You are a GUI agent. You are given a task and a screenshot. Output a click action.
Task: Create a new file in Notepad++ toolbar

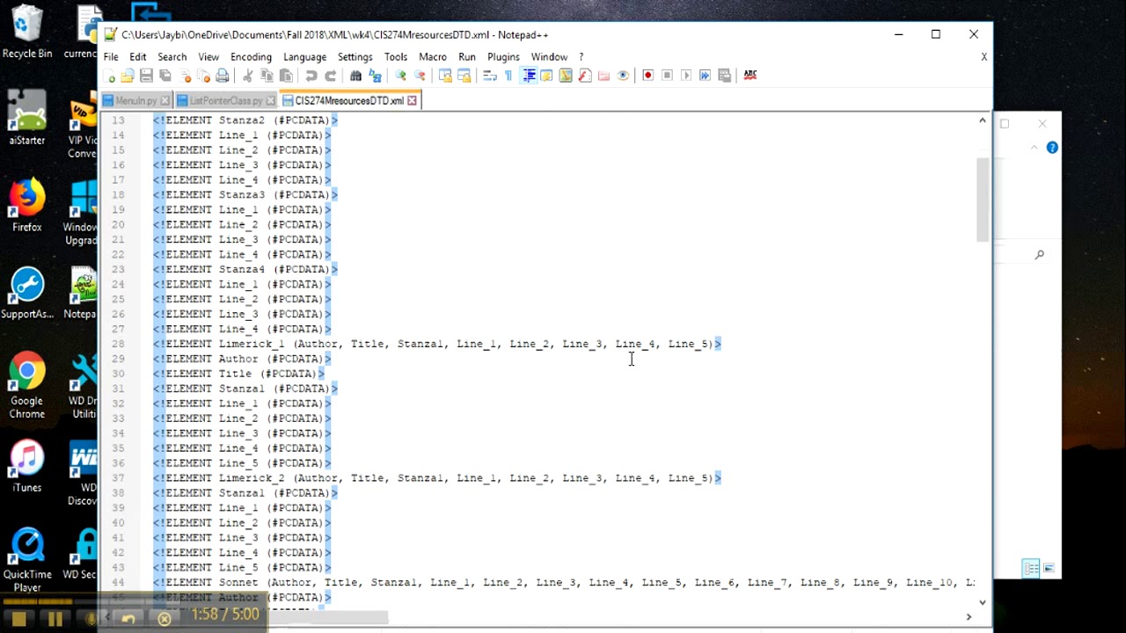pos(109,76)
